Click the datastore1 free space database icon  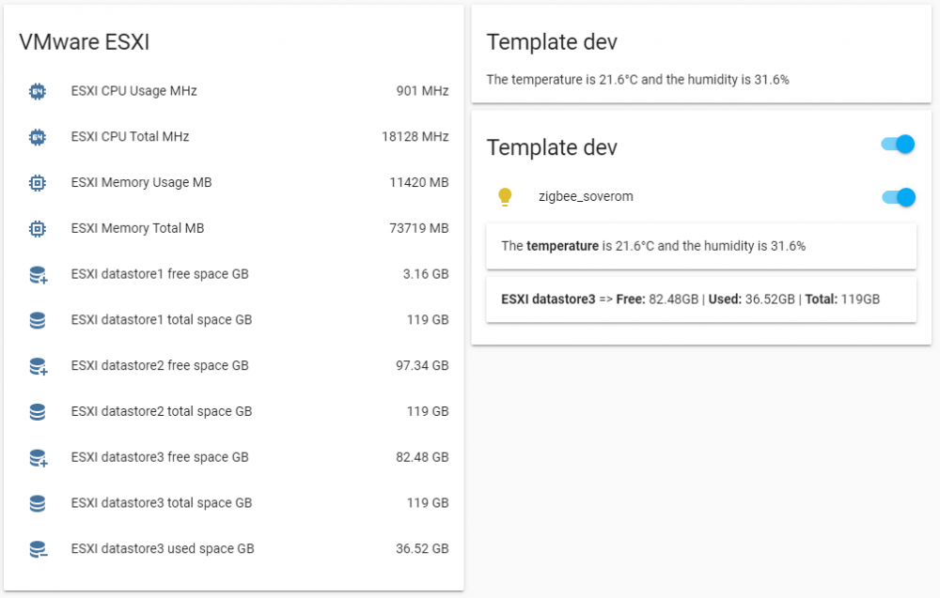(x=38, y=275)
